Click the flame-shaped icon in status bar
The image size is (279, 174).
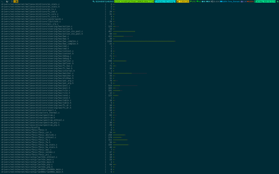12,1
